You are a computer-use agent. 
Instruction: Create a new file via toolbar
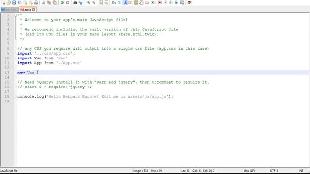[x=3, y=2]
